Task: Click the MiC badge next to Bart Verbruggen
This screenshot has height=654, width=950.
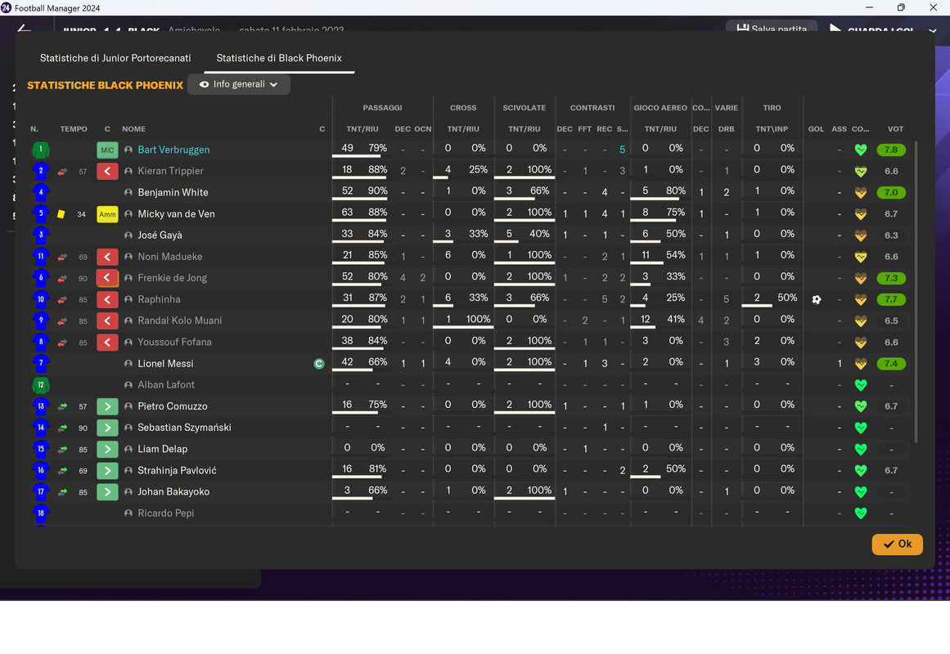Action: pos(107,150)
